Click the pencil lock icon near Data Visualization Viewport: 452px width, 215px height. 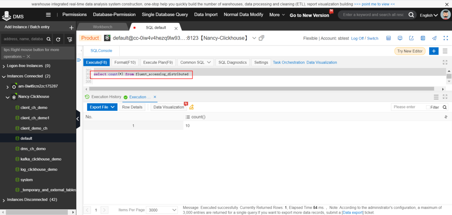click(191, 107)
